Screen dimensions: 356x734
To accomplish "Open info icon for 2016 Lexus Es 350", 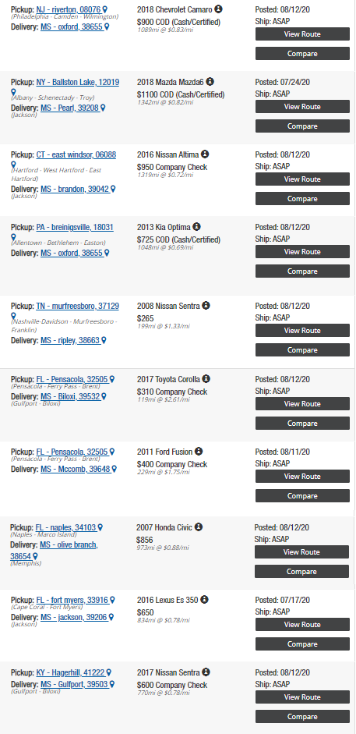I will 205,599.
